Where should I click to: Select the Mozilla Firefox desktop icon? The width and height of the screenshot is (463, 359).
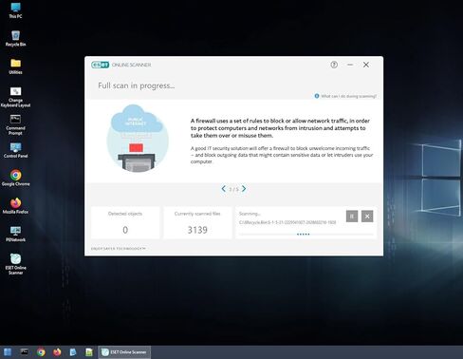tap(15, 206)
